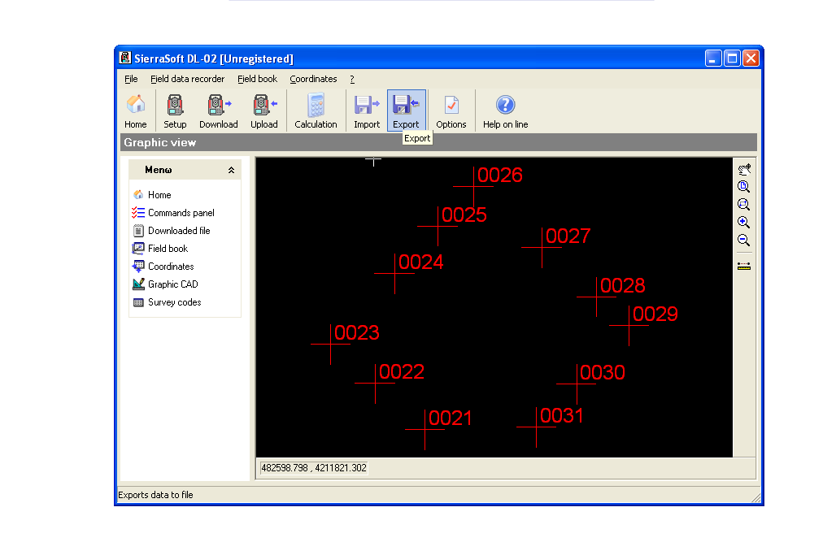836x555 pixels.
Task: Open the Coordinates menu
Action: (x=314, y=79)
